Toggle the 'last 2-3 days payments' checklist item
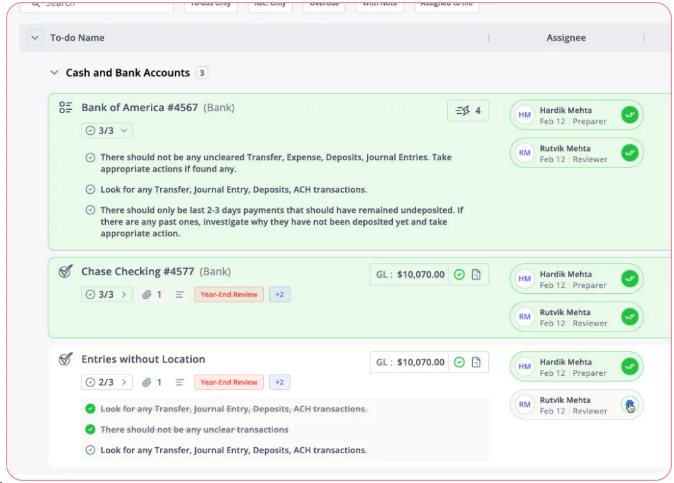The height and width of the screenshot is (483, 674). (90, 210)
